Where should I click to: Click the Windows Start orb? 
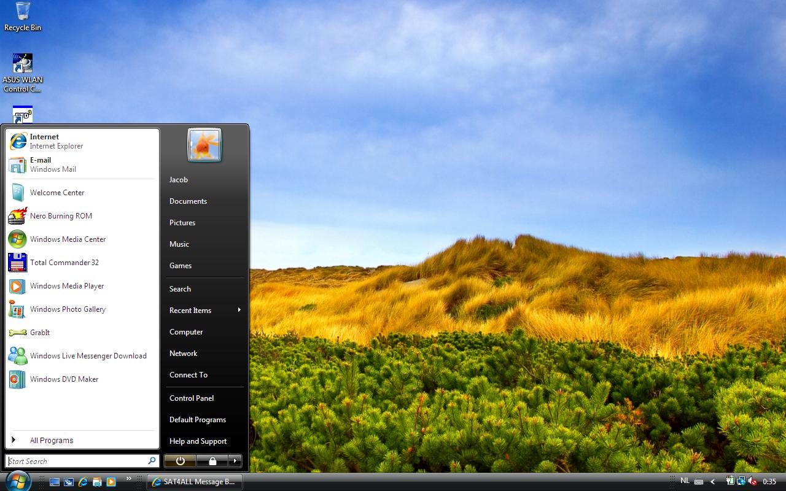tap(17, 481)
